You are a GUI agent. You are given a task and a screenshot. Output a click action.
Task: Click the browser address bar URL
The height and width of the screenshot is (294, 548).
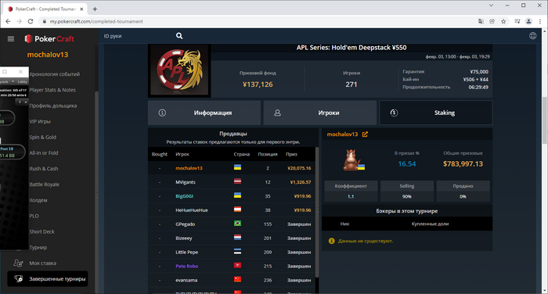[96, 21]
